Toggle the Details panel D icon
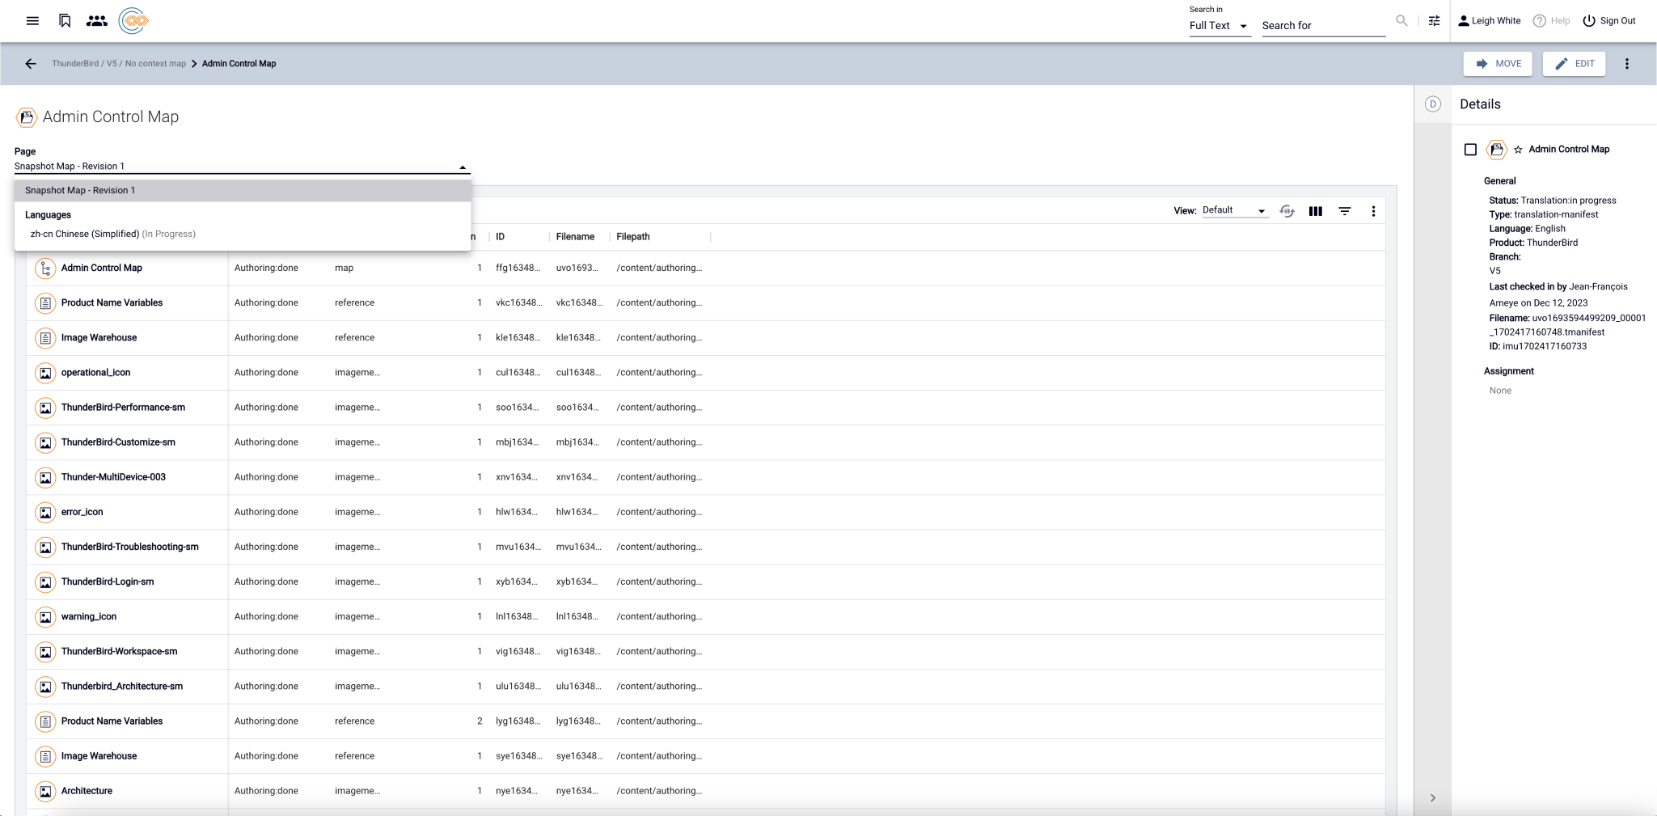The width and height of the screenshot is (1657, 816). pyautogui.click(x=1433, y=104)
